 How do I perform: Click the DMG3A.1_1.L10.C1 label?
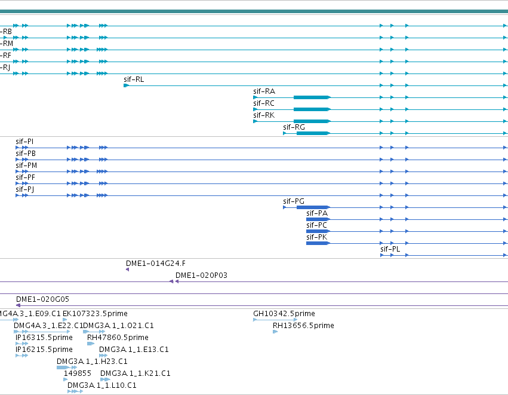point(101,385)
